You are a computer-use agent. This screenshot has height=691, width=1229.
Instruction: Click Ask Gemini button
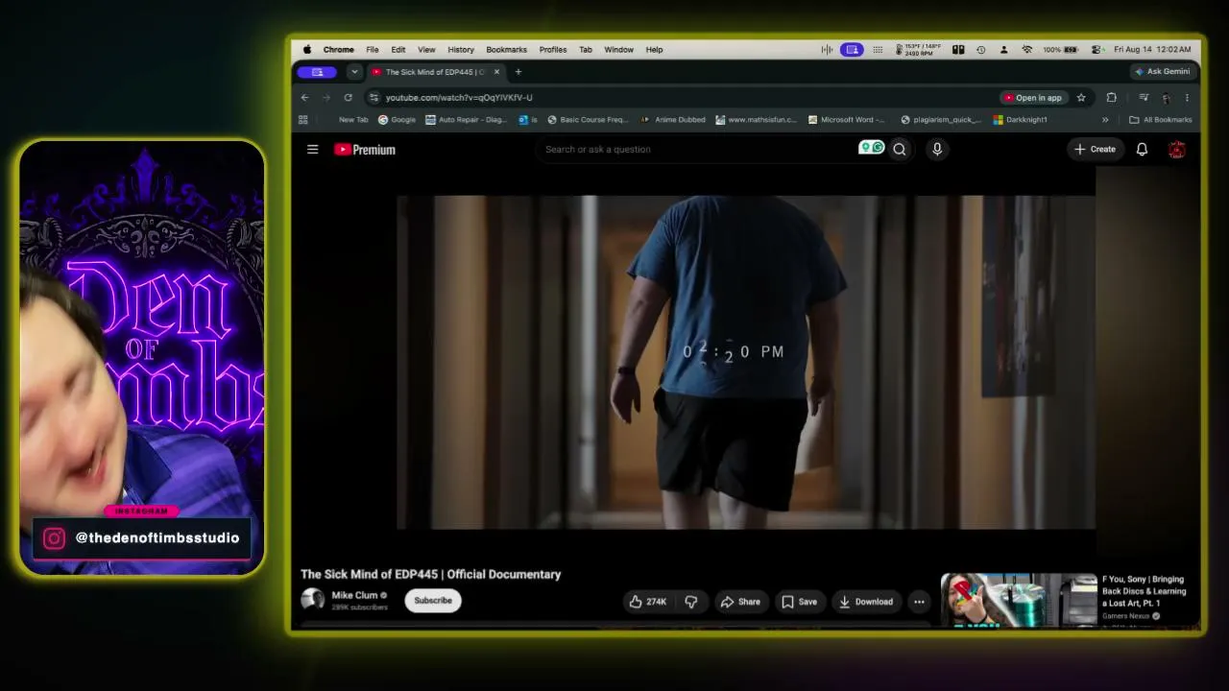coord(1162,72)
